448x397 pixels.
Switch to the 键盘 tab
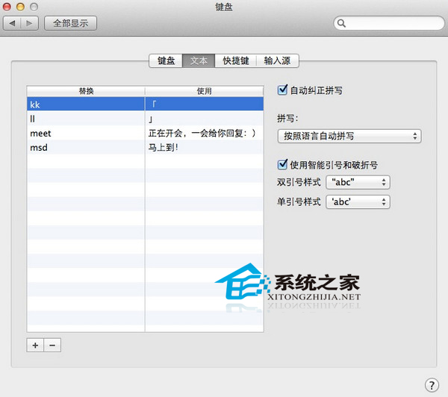pos(166,60)
